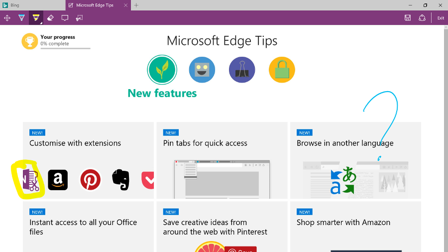Select the Eraser tool
This screenshot has width=448, height=252.
[50, 18]
